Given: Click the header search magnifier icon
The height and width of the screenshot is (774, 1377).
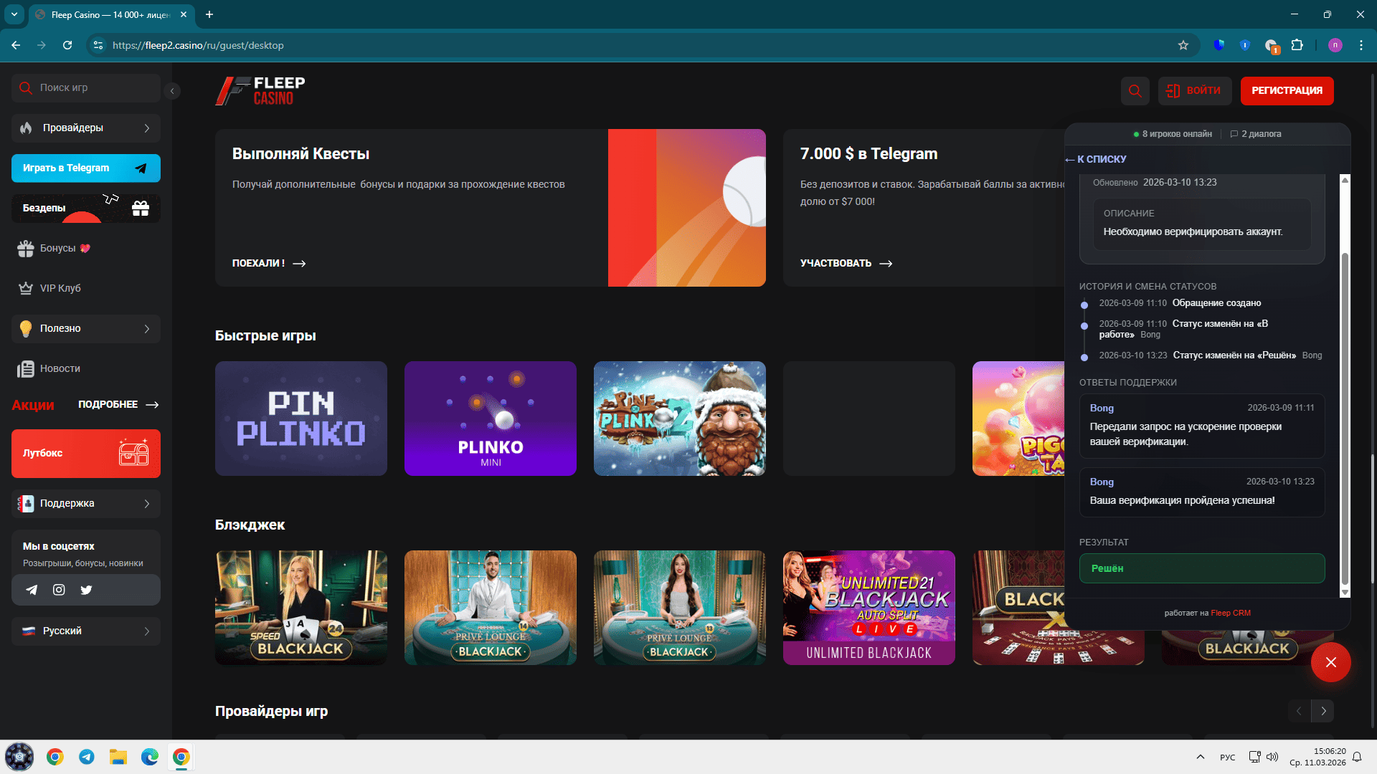Looking at the screenshot, I should point(1135,91).
